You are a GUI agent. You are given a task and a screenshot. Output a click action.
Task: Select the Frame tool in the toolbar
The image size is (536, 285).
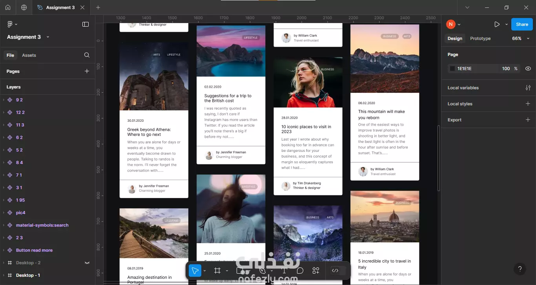click(217, 271)
